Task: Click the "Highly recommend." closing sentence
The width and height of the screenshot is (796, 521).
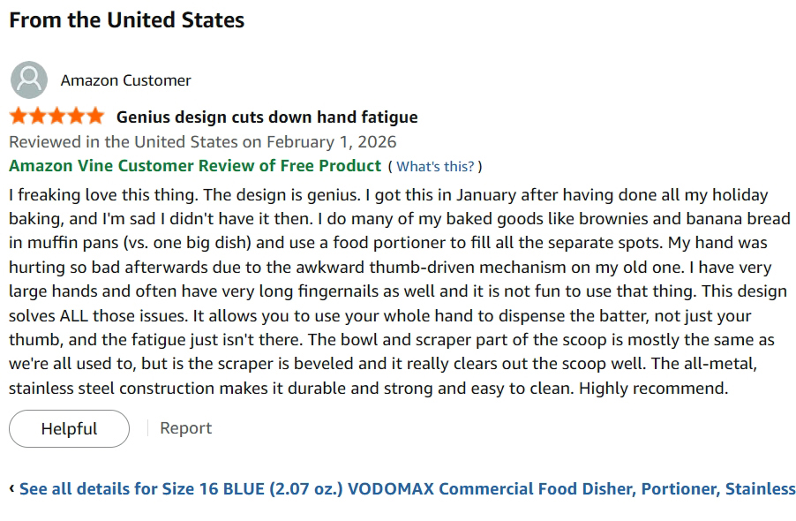Action: (653, 389)
